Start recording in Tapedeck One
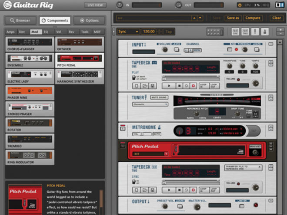Image resolution: width=287 pixels, height=215 pixels. (193, 85)
